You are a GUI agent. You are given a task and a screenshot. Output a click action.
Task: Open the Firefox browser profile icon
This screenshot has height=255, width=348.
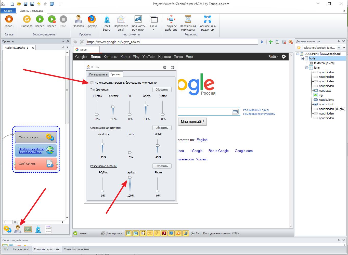point(92,20)
